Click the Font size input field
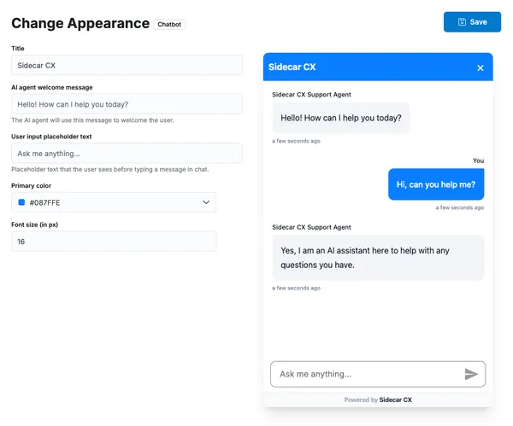The width and height of the screenshot is (513, 426). pyautogui.click(x=114, y=242)
